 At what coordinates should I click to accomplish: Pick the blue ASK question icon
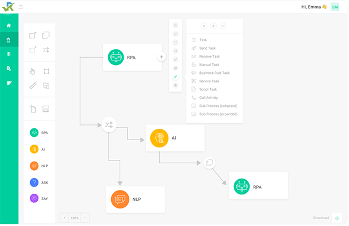point(34,182)
